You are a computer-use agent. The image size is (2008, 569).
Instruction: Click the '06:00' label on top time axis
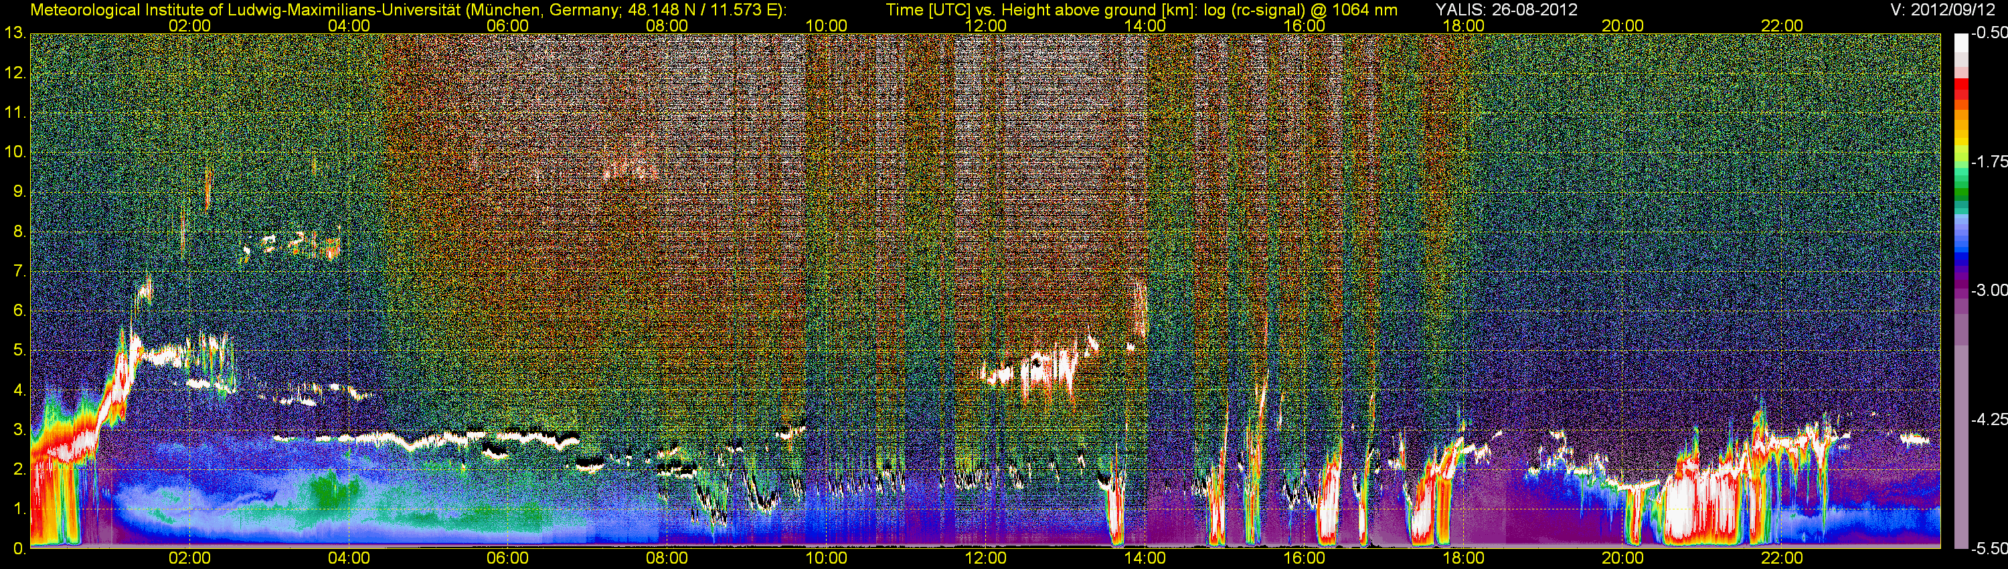click(507, 25)
